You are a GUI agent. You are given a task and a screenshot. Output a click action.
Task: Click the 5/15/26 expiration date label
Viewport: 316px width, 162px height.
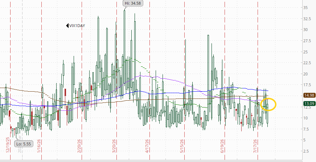(x=182, y=146)
